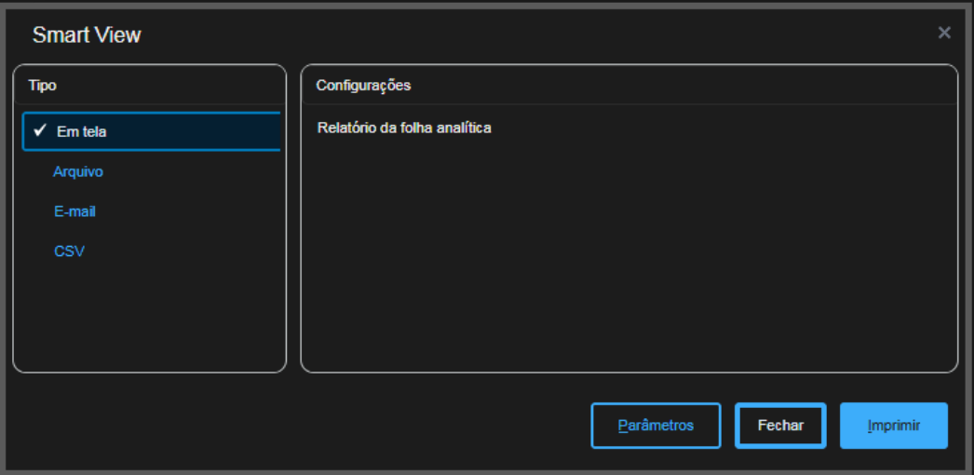Select the "Em tela" output type
Viewport: 974px width, 475px height.
82,132
